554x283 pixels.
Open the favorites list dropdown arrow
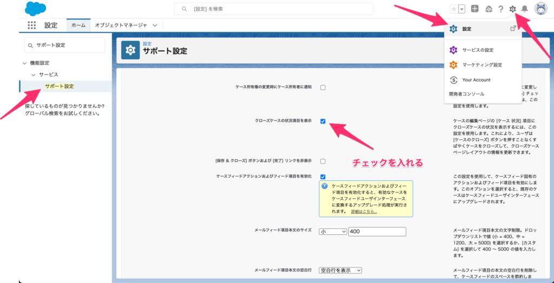click(x=461, y=9)
